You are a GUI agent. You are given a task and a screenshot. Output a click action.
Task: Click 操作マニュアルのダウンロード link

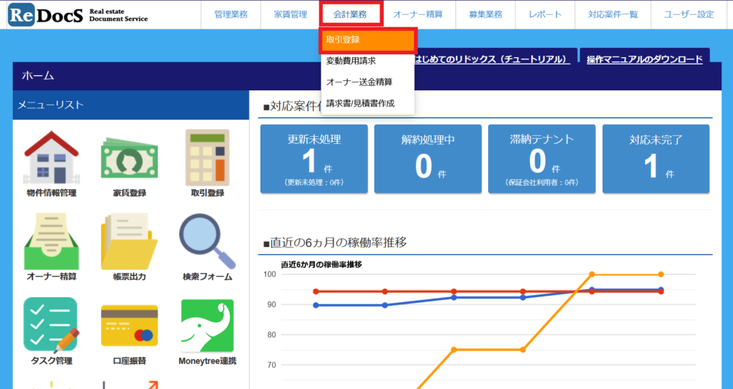coord(645,59)
